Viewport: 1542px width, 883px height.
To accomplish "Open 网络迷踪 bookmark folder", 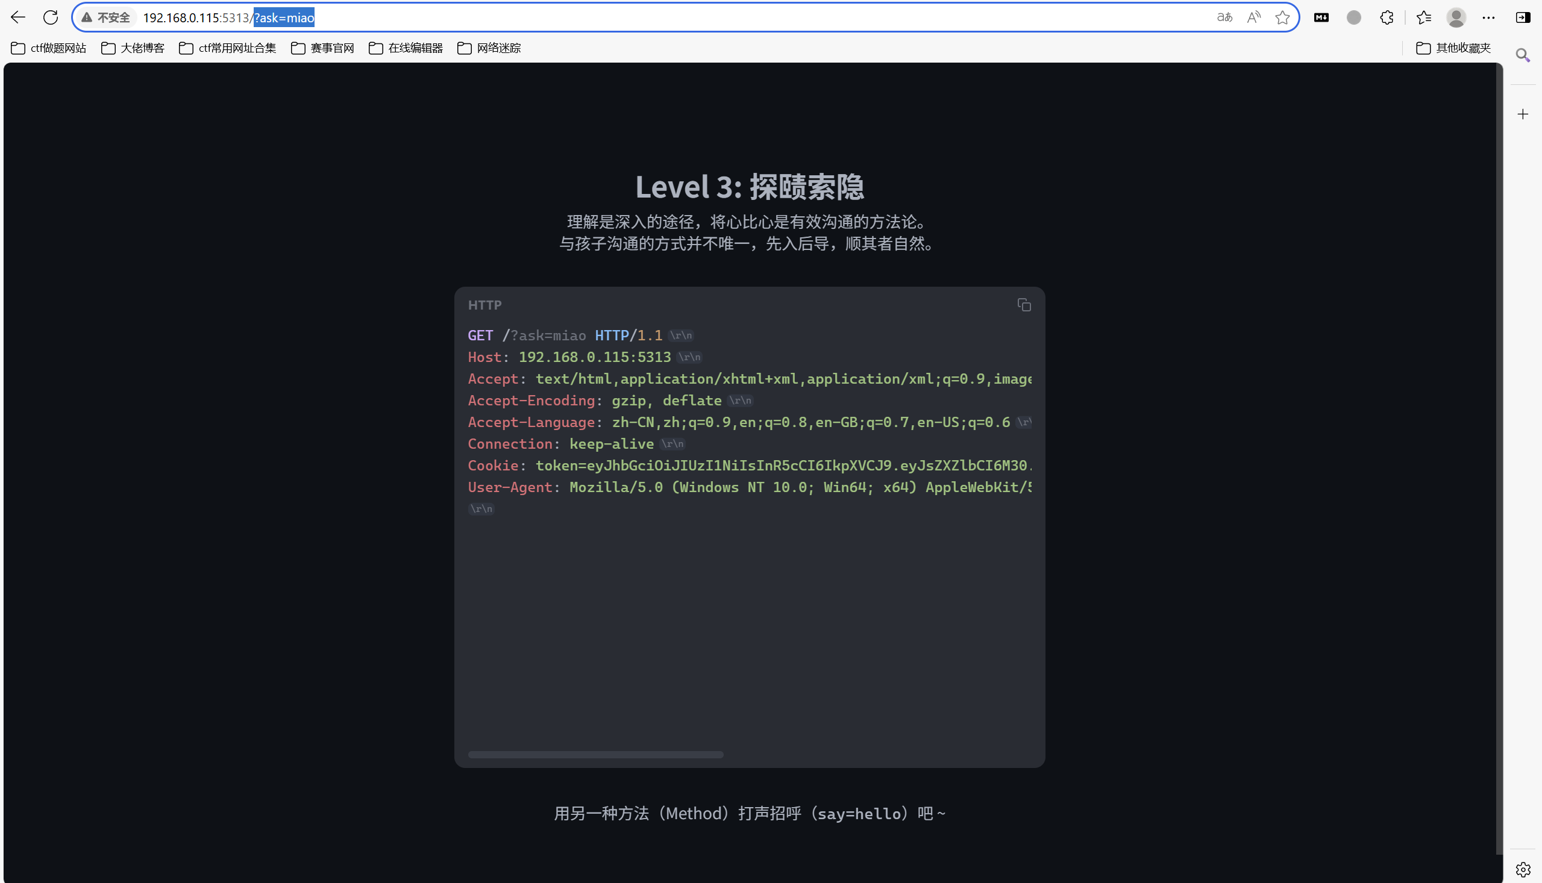I will [489, 48].
